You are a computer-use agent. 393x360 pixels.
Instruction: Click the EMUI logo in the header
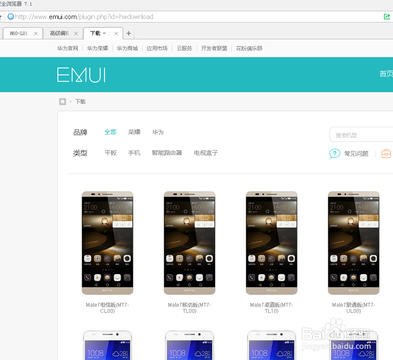81,74
